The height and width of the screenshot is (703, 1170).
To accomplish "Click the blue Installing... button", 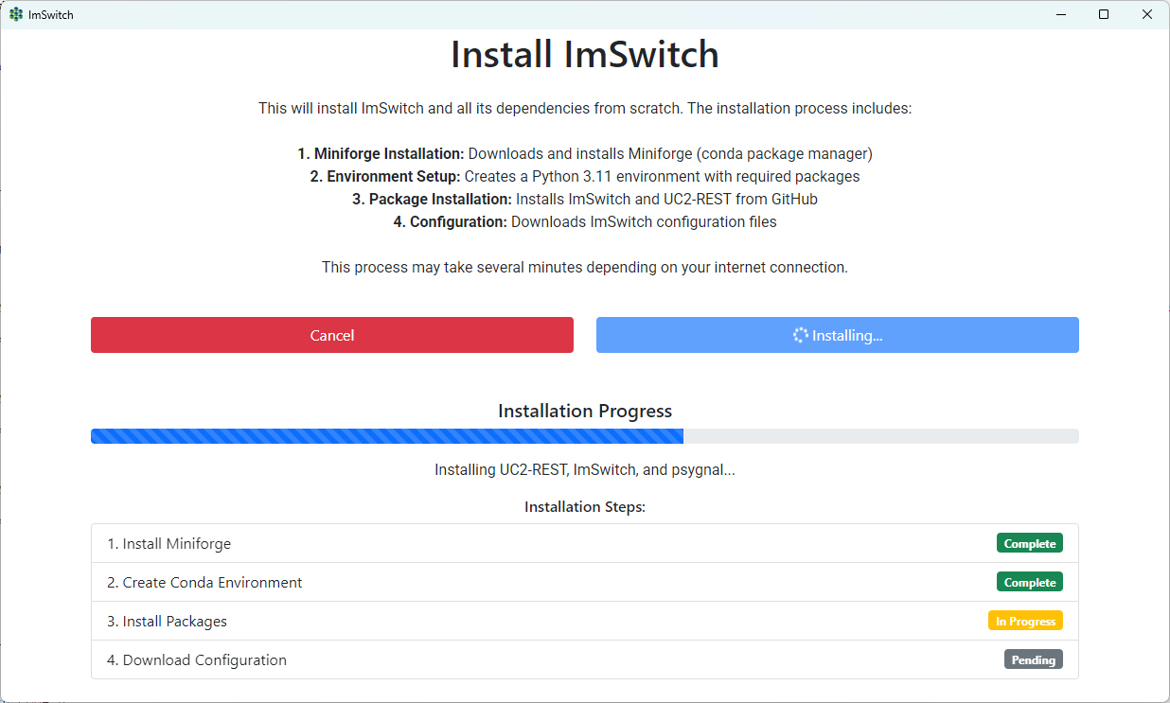I will click(x=838, y=335).
